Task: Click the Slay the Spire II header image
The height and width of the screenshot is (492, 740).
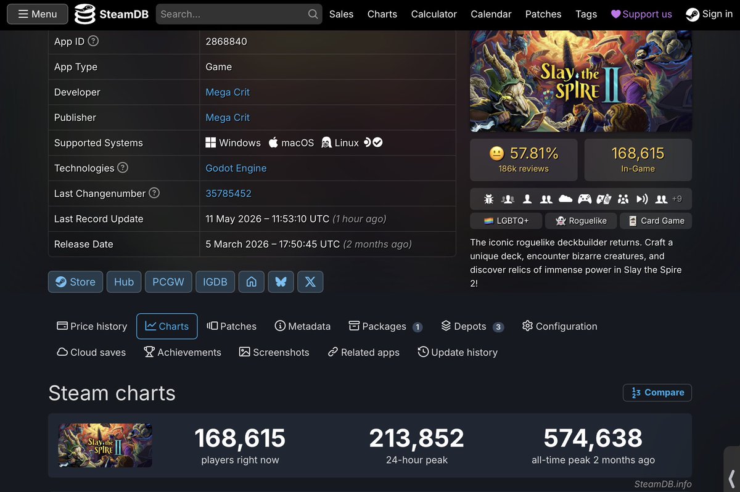Action: [581, 81]
